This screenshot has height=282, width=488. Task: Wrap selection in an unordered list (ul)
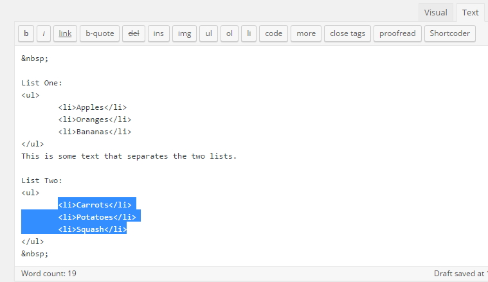click(208, 33)
